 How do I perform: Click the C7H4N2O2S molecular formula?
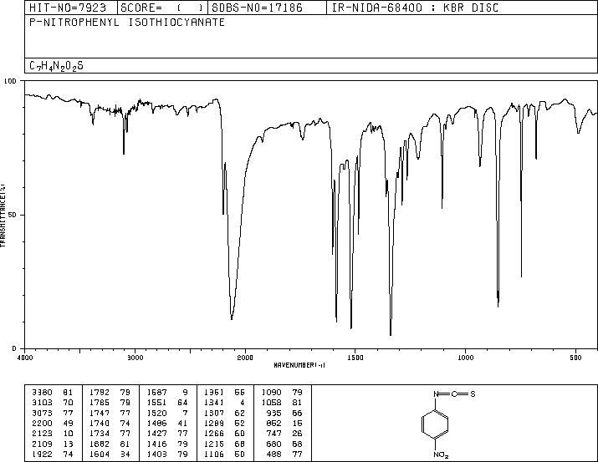click(x=56, y=66)
